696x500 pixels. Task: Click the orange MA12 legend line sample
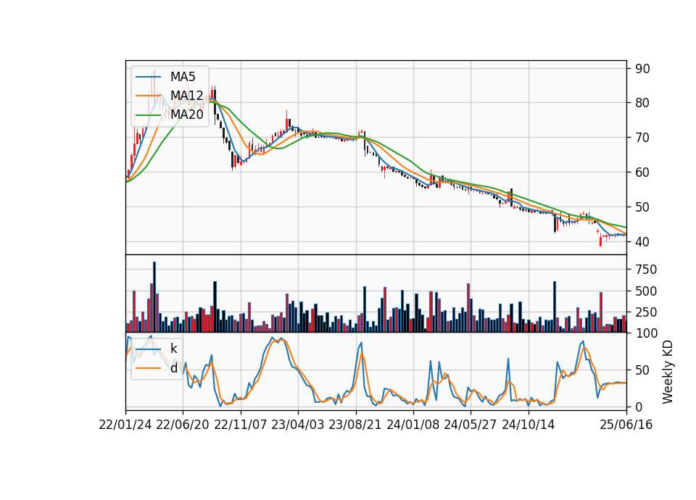tap(148, 96)
